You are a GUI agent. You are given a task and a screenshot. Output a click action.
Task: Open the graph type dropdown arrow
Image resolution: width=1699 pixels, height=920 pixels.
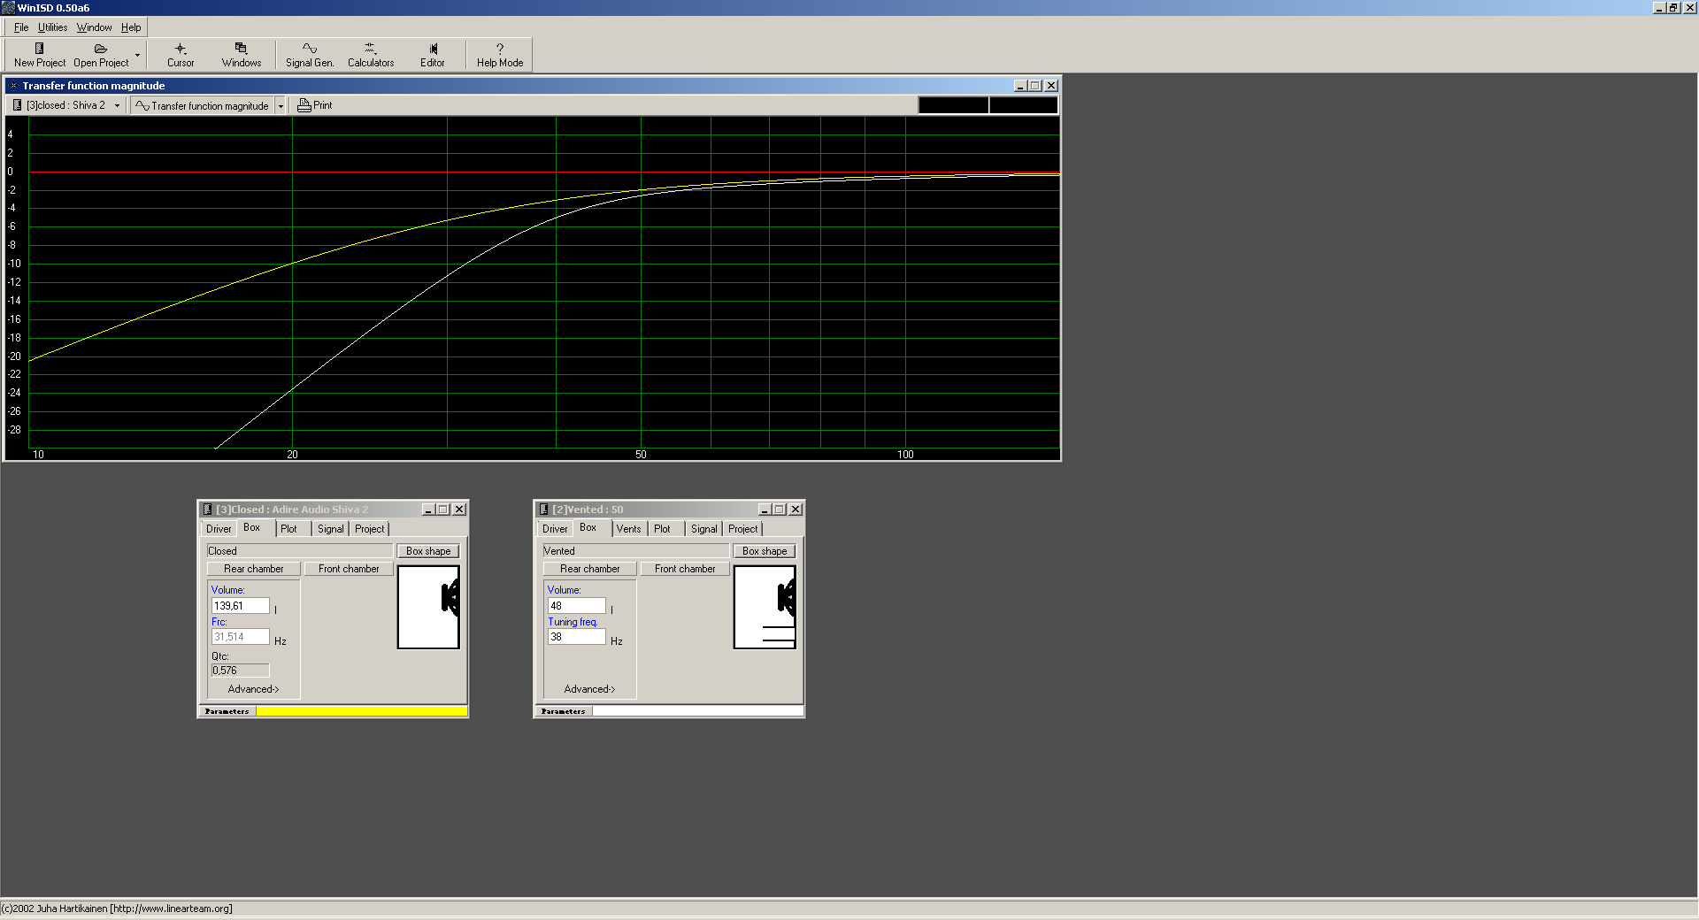pos(281,105)
